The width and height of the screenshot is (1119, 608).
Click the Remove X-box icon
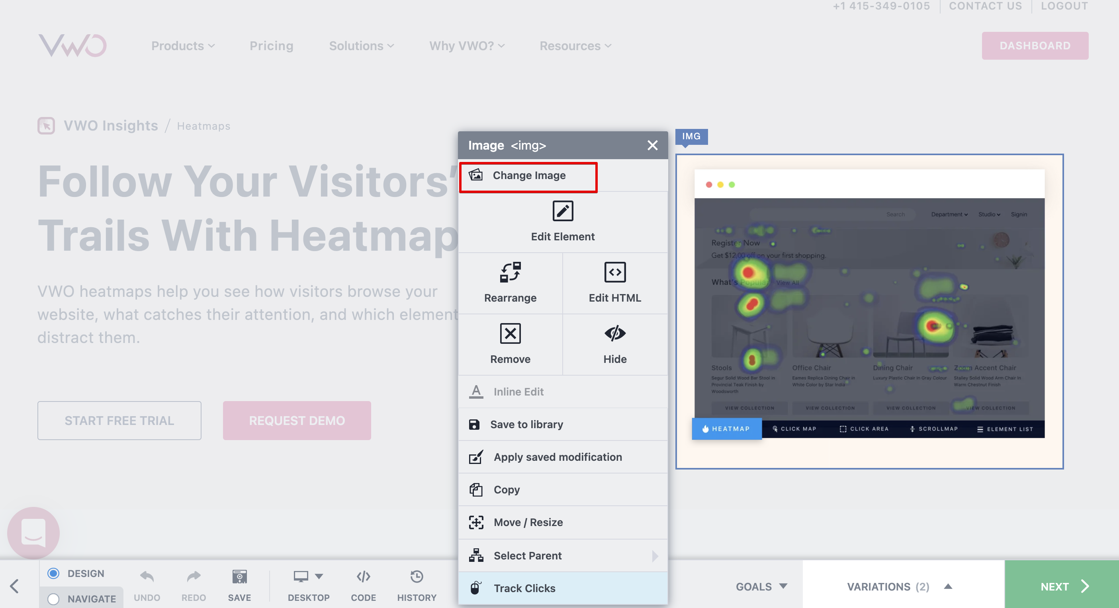point(510,333)
